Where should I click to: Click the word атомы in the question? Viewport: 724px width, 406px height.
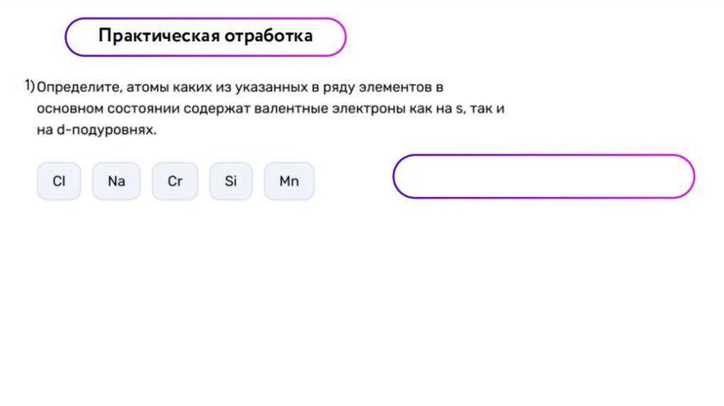pyautogui.click(x=146, y=88)
